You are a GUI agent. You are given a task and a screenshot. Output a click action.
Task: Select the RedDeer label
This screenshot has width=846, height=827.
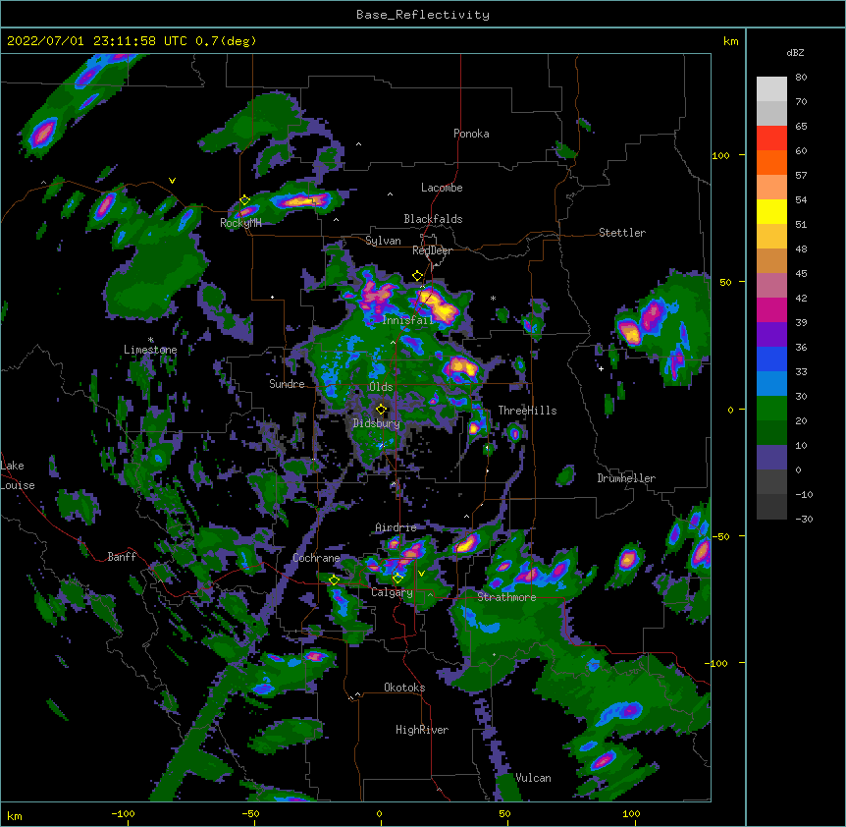point(432,250)
